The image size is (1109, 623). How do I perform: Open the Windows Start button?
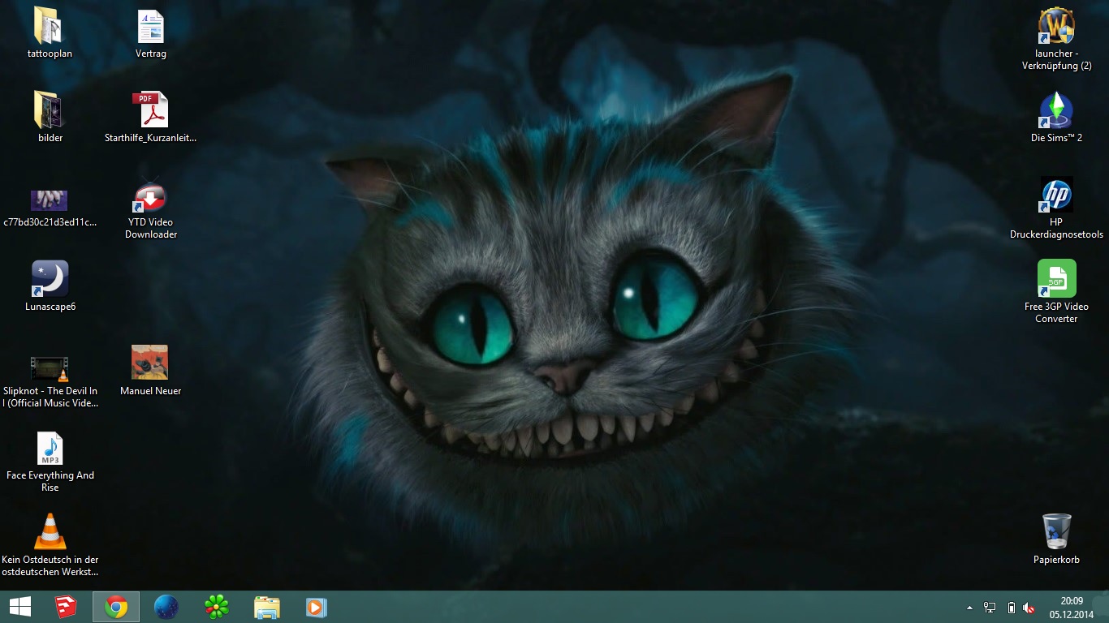20,607
